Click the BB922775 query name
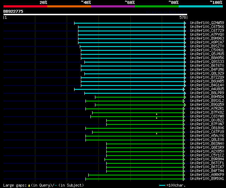The width and height of the screenshot is (226, 188). pos(13,11)
